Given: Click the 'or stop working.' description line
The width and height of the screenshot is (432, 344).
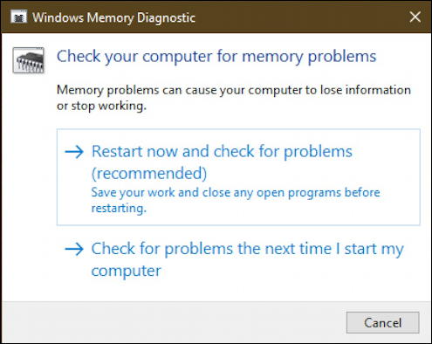Looking at the screenshot, I should coord(101,106).
